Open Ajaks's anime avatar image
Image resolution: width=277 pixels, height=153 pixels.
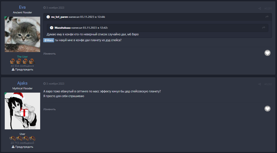click(x=22, y=111)
